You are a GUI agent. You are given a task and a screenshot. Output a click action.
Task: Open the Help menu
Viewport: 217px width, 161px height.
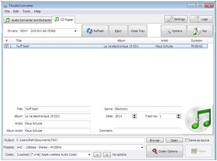[x=37, y=11]
